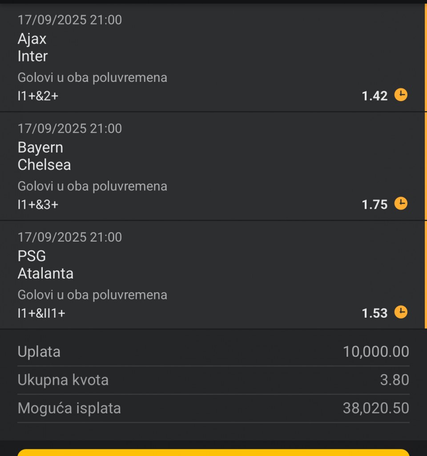Tap Golovi u oba poluvremena under PSG Atalanta
This screenshot has width=427, height=456.
93,295
